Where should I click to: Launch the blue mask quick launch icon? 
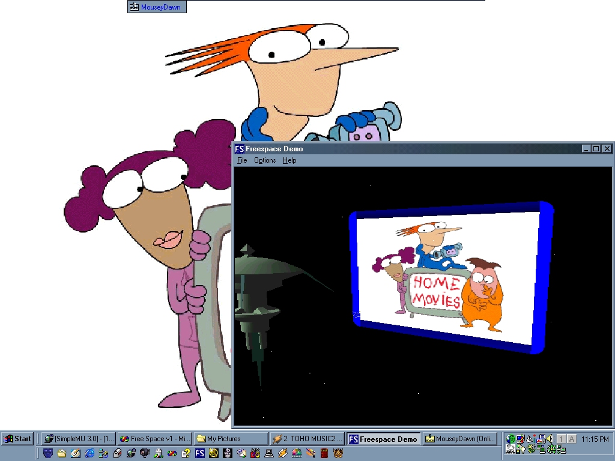tap(48, 453)
